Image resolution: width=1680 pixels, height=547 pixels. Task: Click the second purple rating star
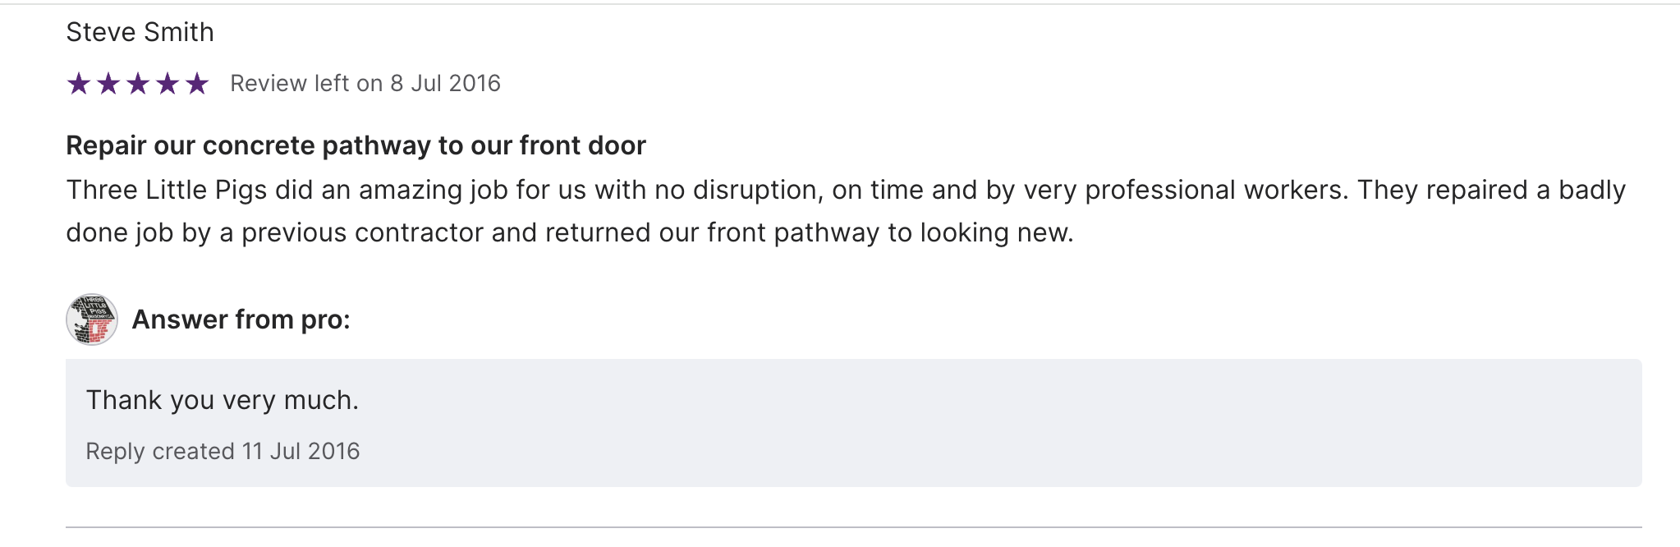(x=108, y=84)
